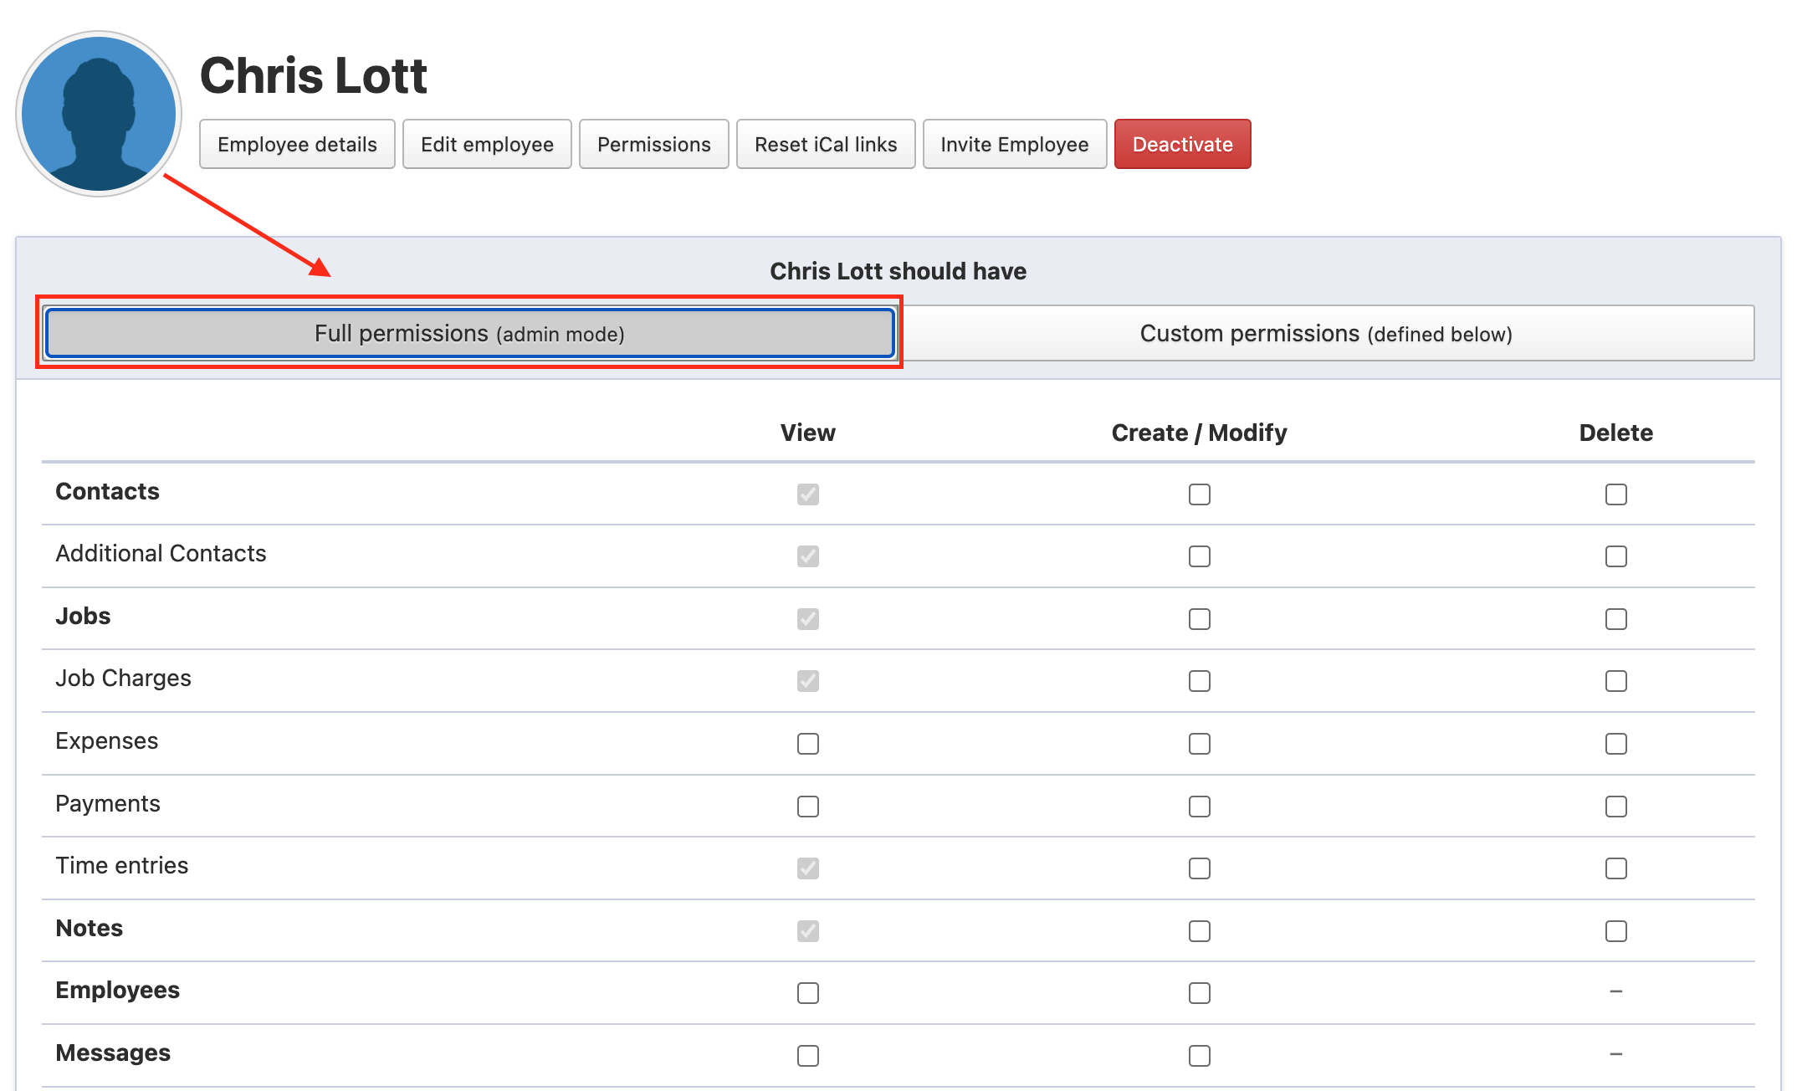Tick the Delete checkbox for Notes
Image resolution: width=1797 pixels, height=1091 pixels.
pyautogui.click(x=1615, y=931)
